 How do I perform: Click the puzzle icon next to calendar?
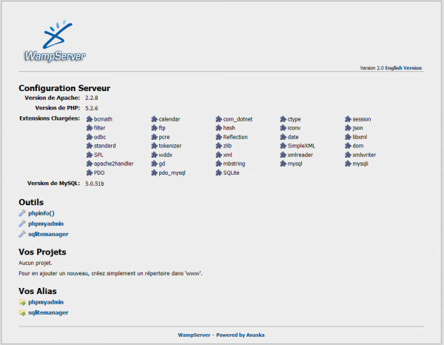tap(154, 119)
